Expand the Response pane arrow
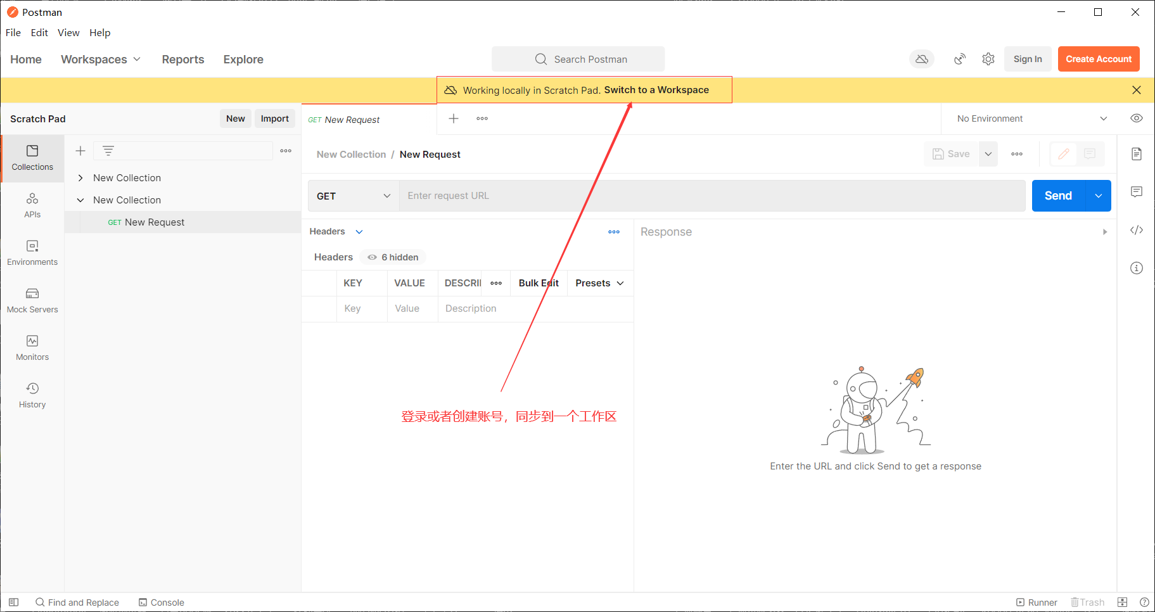 click(1105, 232)
